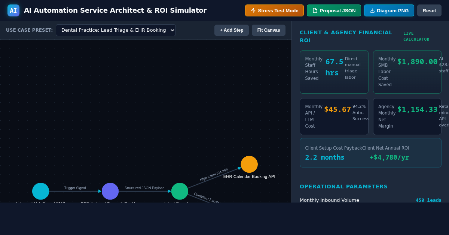449x235 pixels.
Task: Click the Monthly Inbound Volume label
Action: tap(329, 200)
